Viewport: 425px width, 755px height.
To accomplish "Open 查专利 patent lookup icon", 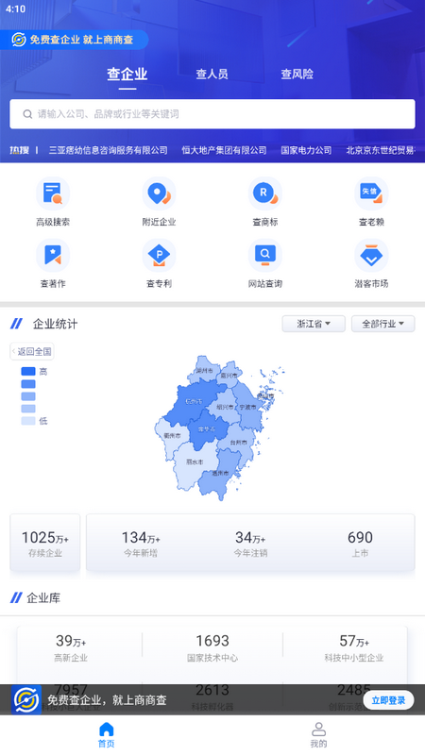I will (x=159, y=255).
